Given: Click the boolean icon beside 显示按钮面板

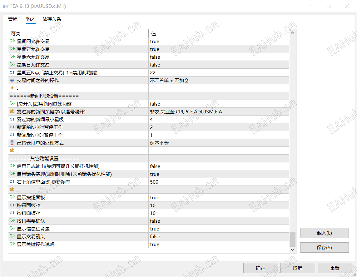Looking at the screenshot, I should (x=12, y=197).
